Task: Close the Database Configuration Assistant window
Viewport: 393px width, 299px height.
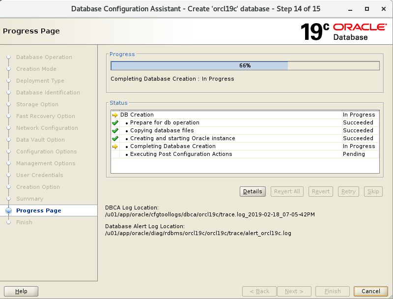Action: point(384,9)
